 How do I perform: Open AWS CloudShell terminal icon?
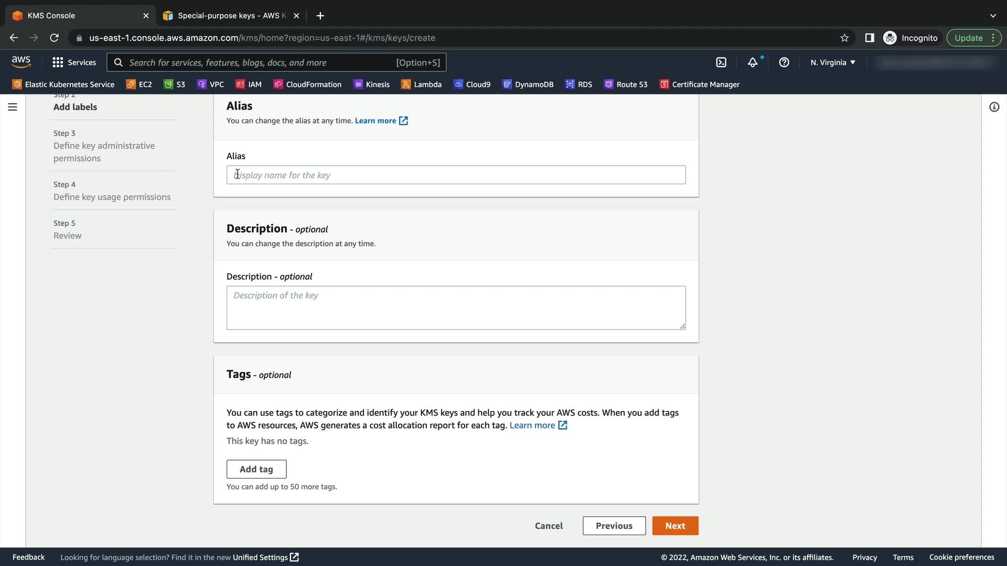click(721, 62)
